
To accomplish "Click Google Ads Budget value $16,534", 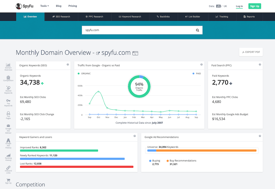I will click(218, 119).
